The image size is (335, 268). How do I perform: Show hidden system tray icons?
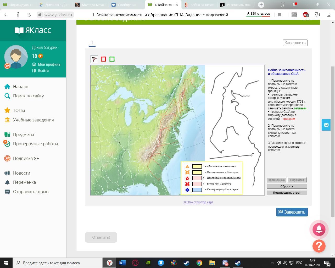(x=272, y=263)
